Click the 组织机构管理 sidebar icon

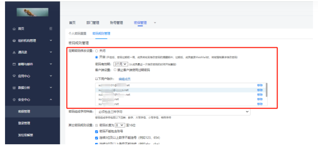[14, 41]
